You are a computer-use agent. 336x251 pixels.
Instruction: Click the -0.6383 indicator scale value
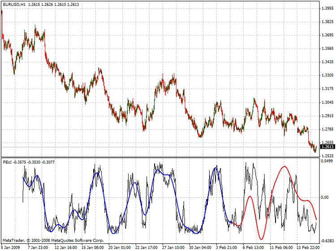point(326,240)
